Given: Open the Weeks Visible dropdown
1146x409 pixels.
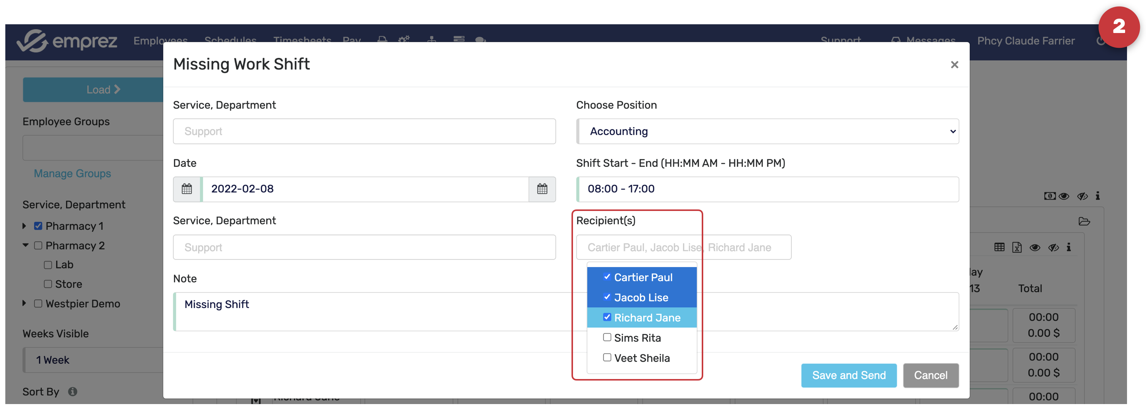Looking at the screenshot, I should pos(93,360).
